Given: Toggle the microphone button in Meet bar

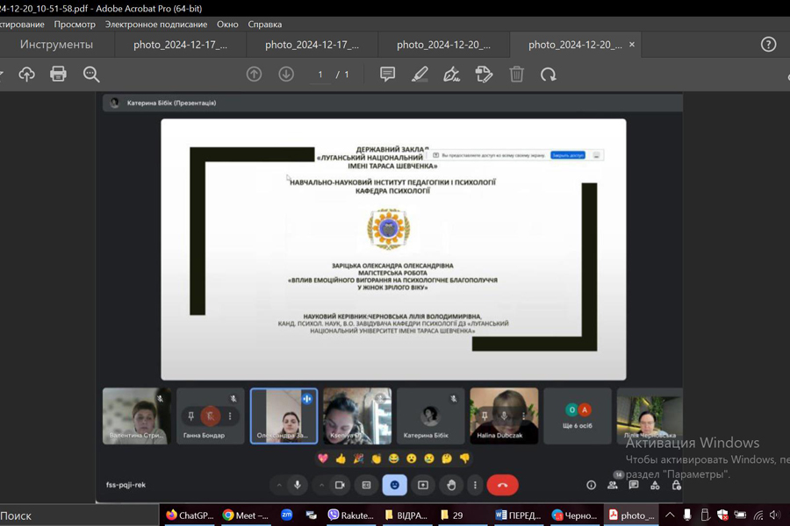Looking at the screenshot, I should point(298,485).
